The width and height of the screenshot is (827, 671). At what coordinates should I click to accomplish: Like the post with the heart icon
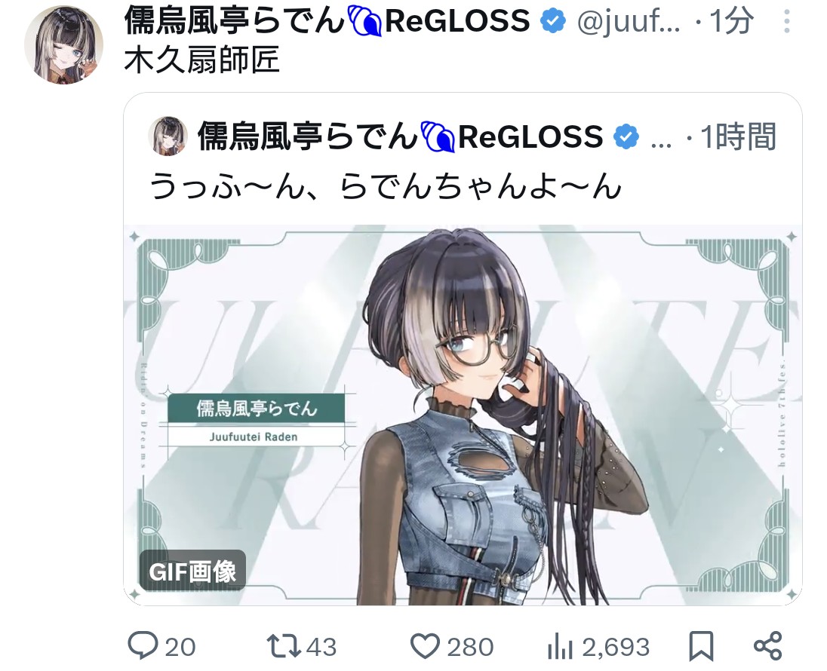pyautogui.click(x=425, y=646)
